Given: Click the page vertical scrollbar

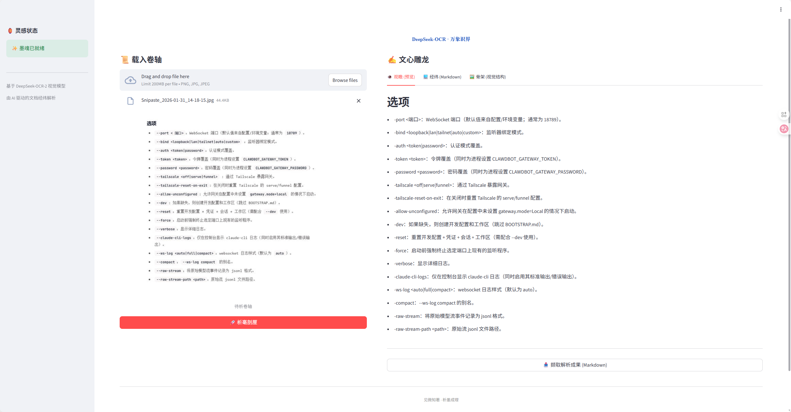Looking at the screenshot, I should click(789, 195).
